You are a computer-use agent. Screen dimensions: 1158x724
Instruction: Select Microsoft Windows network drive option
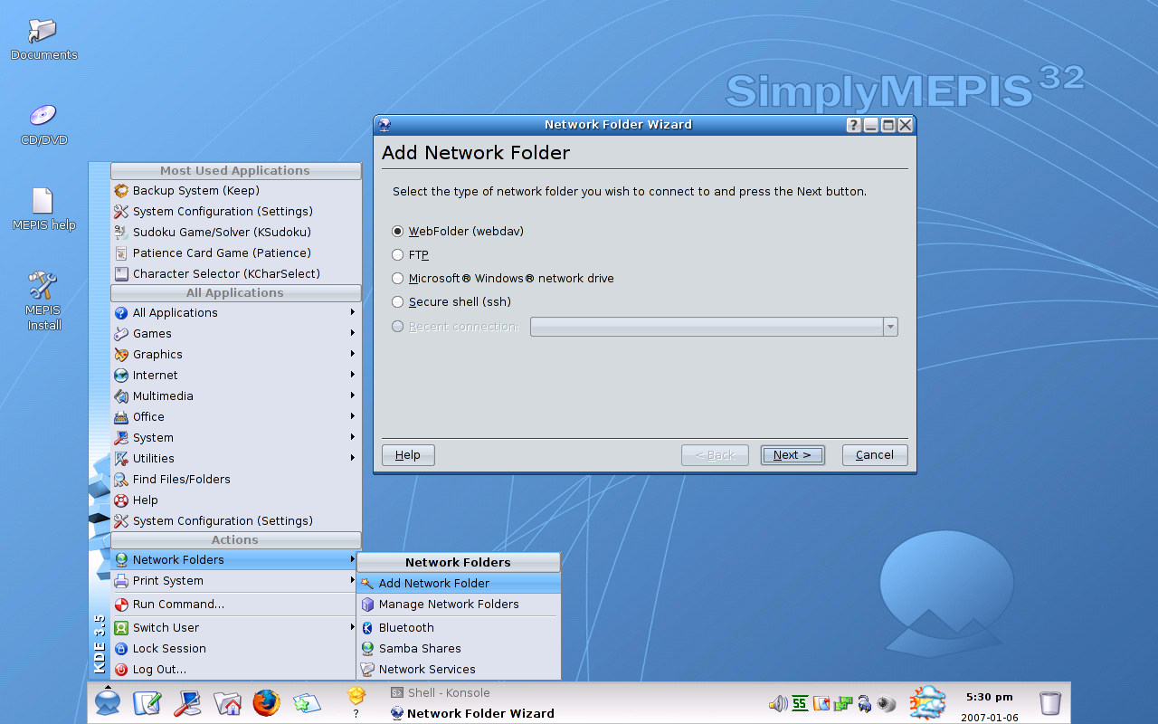coord(398,279)
